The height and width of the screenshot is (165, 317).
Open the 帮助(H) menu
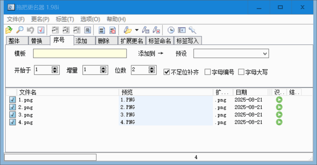pos(116,19)
